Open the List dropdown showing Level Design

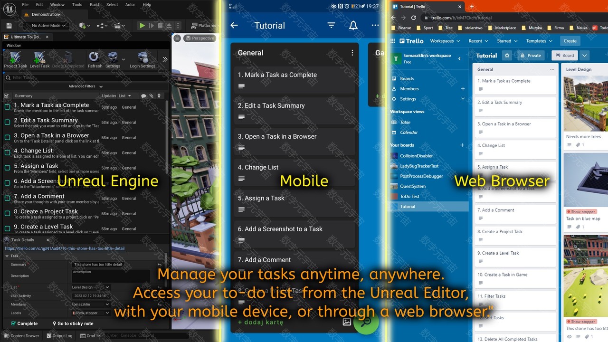(90, 287)
